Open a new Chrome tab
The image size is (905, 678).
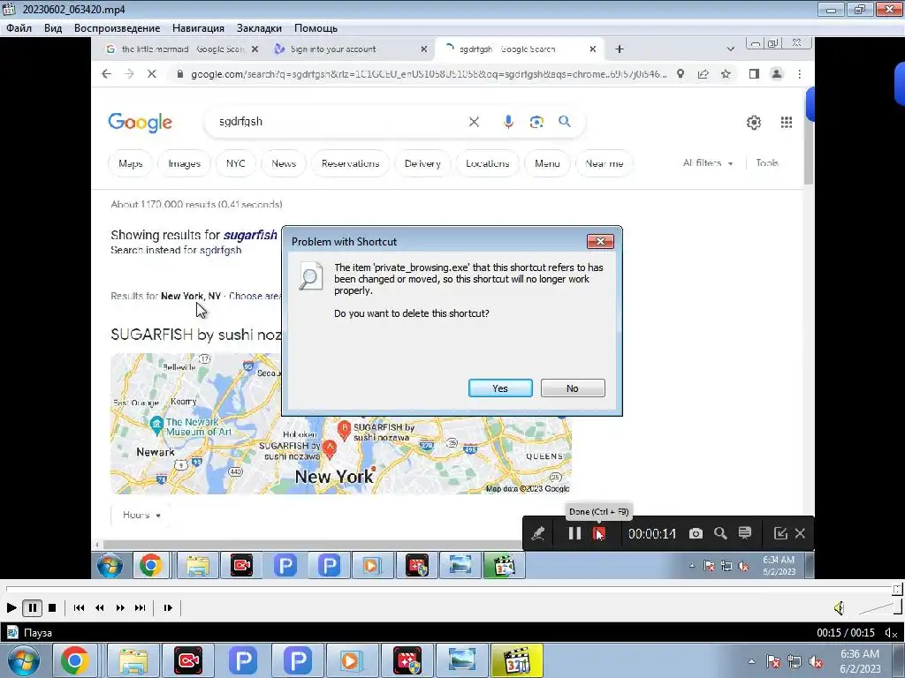[x=620, y=49]
